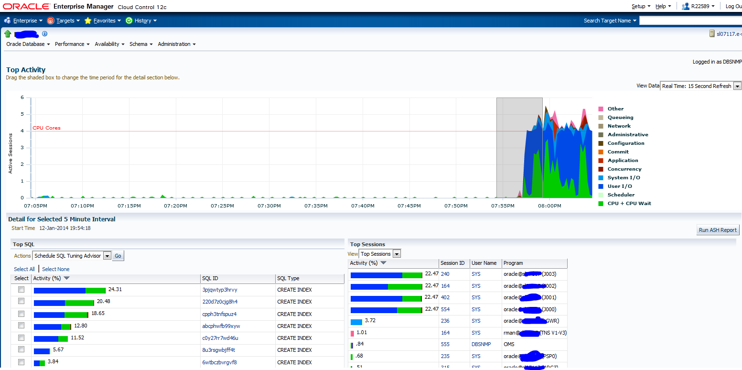Check the checkbox beside cpph3tnfspuz4
742x370 pixels.
coord(21,314)
